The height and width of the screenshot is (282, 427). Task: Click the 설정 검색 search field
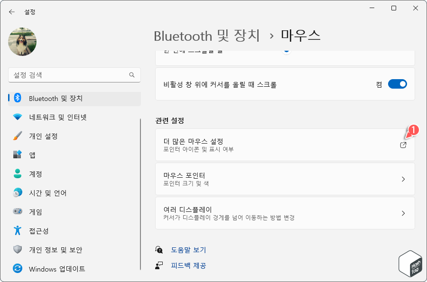point(74,75)
